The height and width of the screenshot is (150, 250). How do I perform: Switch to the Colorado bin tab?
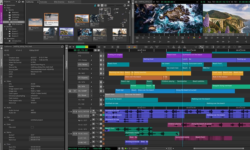(43, 2)
